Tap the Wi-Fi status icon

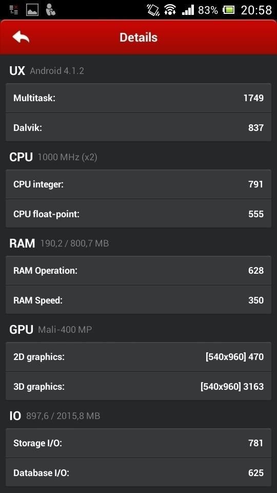point(170,10)
